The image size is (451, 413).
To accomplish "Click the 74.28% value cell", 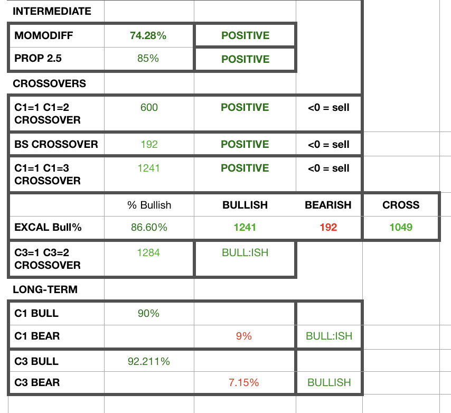I will (148, 36).
